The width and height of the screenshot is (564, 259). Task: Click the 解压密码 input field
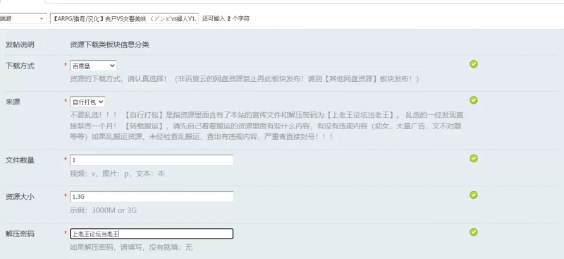click(x=152, y=234)
